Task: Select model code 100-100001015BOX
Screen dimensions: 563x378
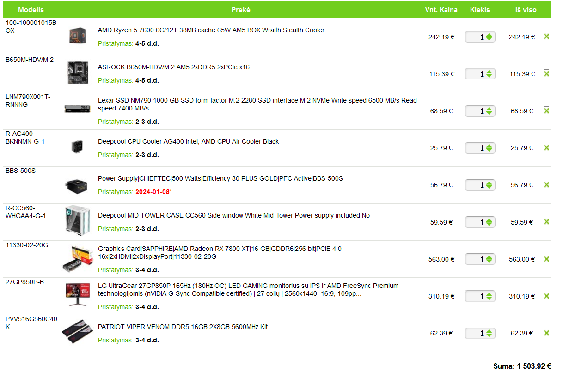Action: tap(31, 26)
